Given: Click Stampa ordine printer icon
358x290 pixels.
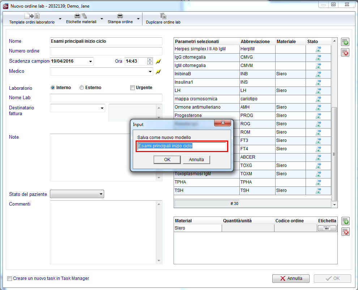Looking at the screenshot, I should click(120, 16).
